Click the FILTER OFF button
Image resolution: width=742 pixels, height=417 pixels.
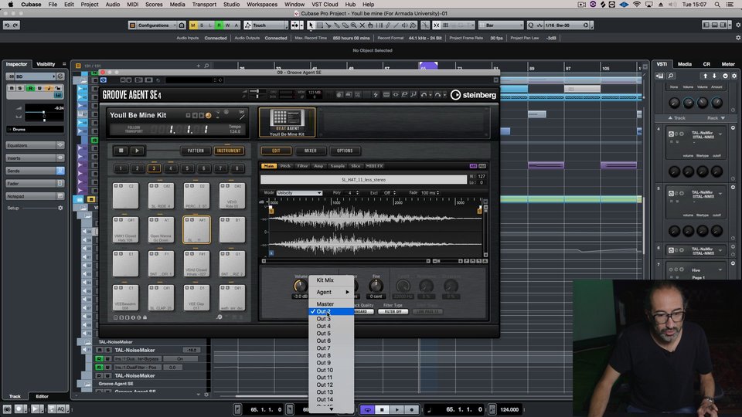(x=393, y=312)
